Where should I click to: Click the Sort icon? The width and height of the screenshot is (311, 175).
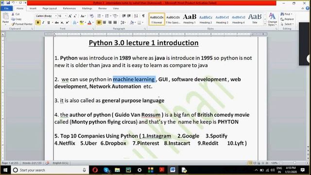136,16
